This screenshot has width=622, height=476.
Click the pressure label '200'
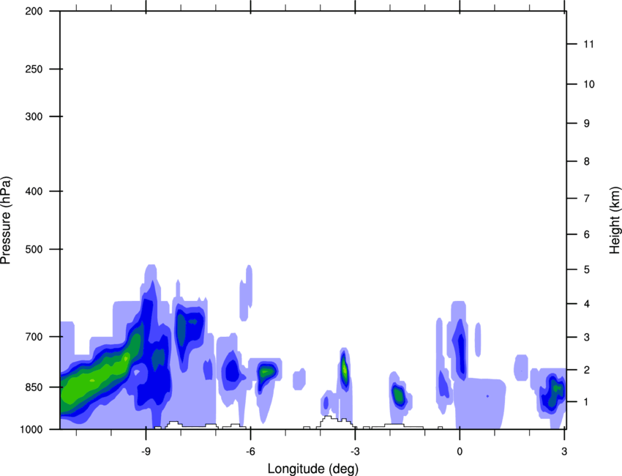point(34,11)
